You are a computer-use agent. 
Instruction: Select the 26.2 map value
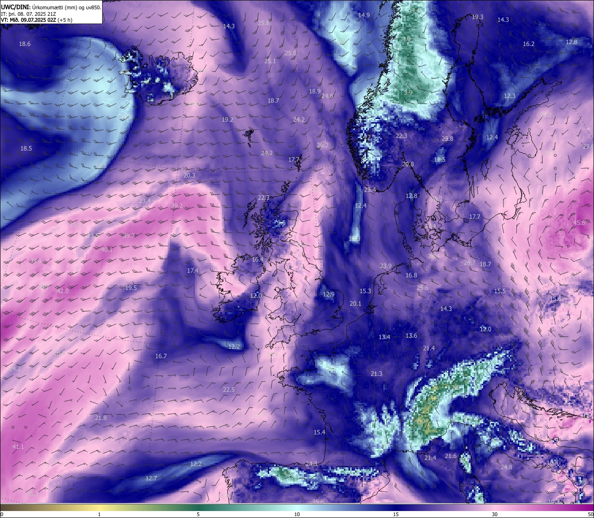click(323, 145)
